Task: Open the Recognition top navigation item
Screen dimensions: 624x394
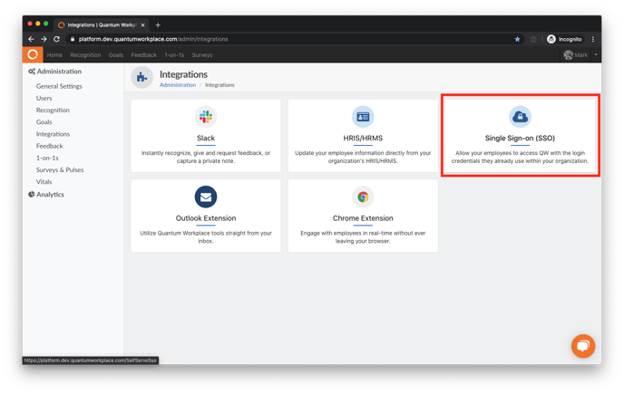Action: (85, 55)
